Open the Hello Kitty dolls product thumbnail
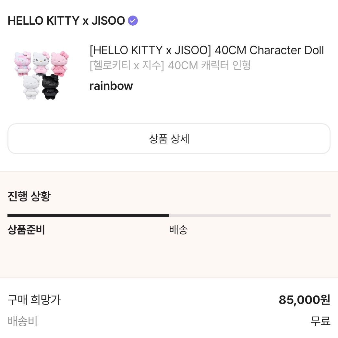Screen dimensions: 338x338 pyautogui.click(x=41, y=75)
